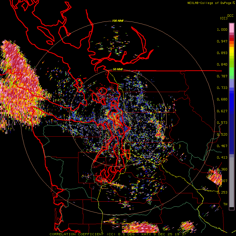Click the Correlation Coefficient caption at bottom

pos(118,234)
